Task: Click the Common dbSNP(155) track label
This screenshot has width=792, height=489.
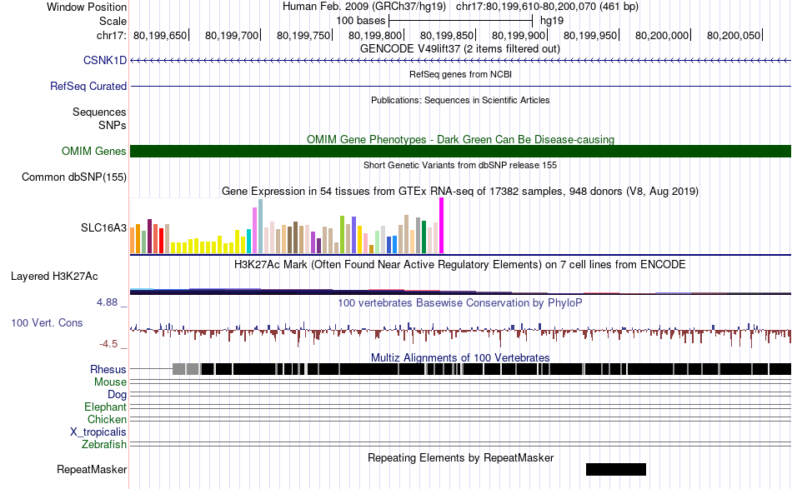Action: 74,177
